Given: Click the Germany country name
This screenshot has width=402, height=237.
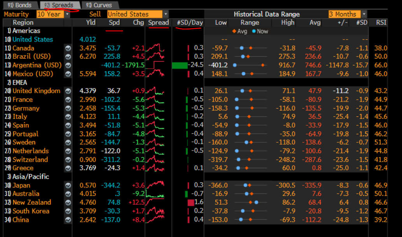Looking at the screenshot, I should (26, 108).
